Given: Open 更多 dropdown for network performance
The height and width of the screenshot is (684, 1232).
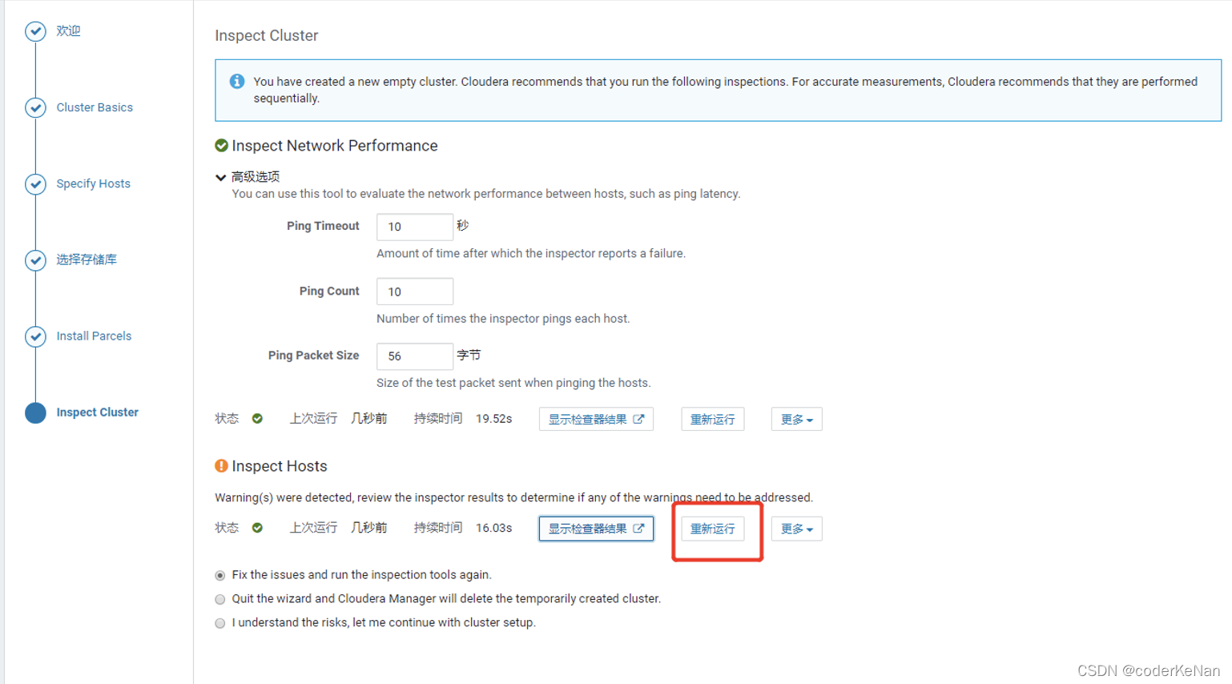Looking at the screenshot, I should point(797,419).
